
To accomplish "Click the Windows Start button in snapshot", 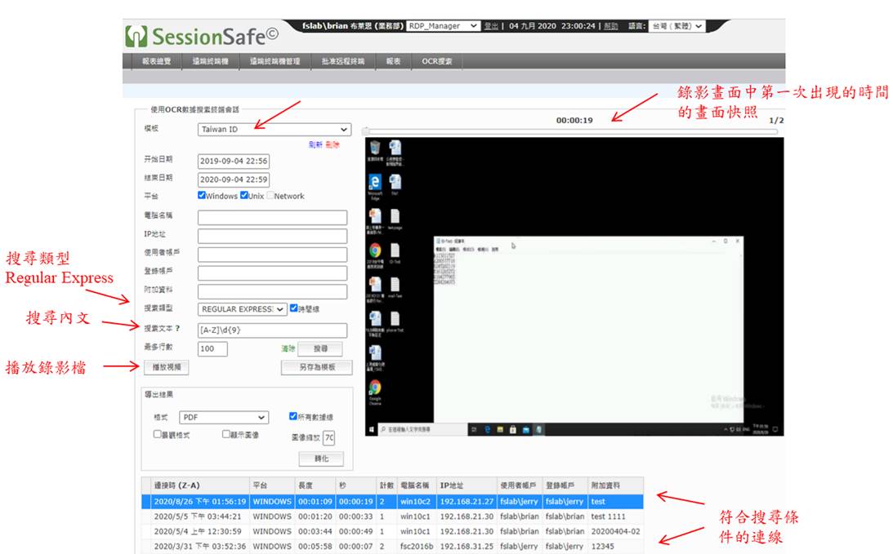I will pyautogui.click(x=372, y=428).
